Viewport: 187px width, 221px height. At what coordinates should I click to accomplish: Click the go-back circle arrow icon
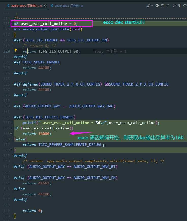pos(184,6)
